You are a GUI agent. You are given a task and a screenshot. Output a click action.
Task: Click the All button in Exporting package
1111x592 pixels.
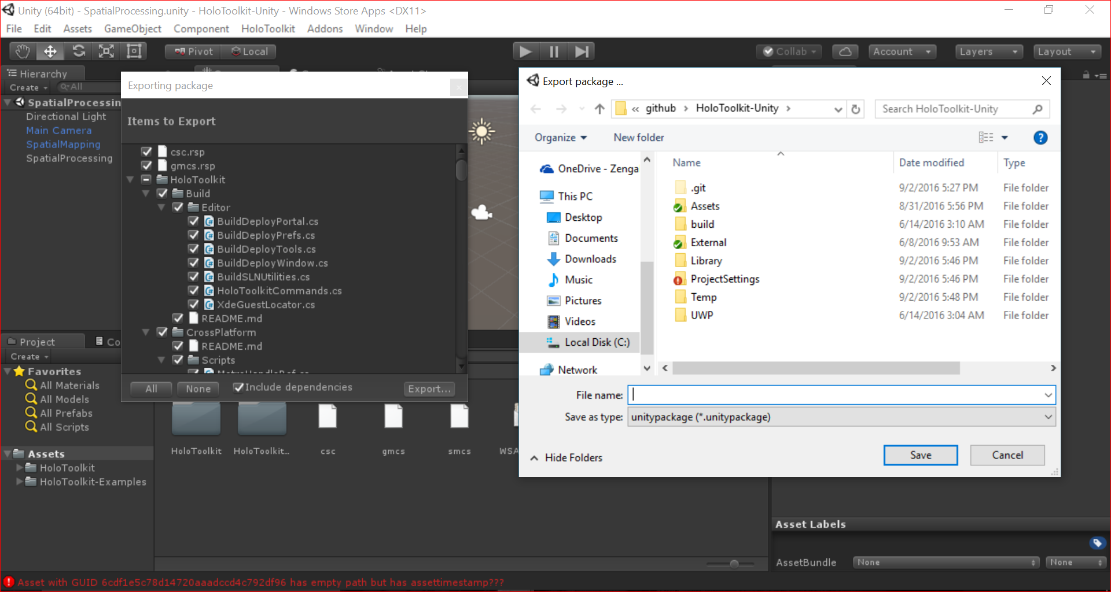[151, 389]
